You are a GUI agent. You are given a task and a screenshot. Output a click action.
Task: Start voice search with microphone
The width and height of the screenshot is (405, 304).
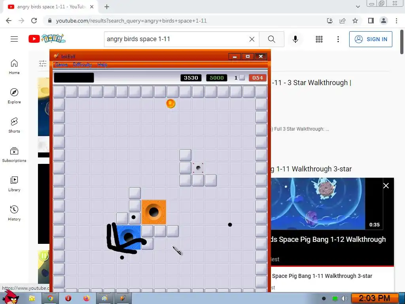click(x=295, y=39)
